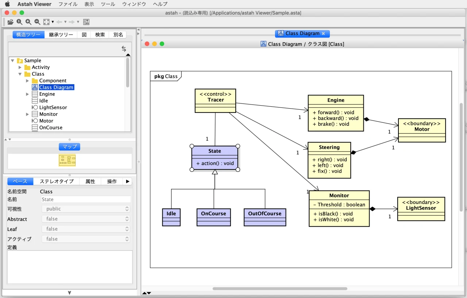Expand the Monitor class node
Image resolution: width=467 pixels, height=298 pixels.
(27, 114)
